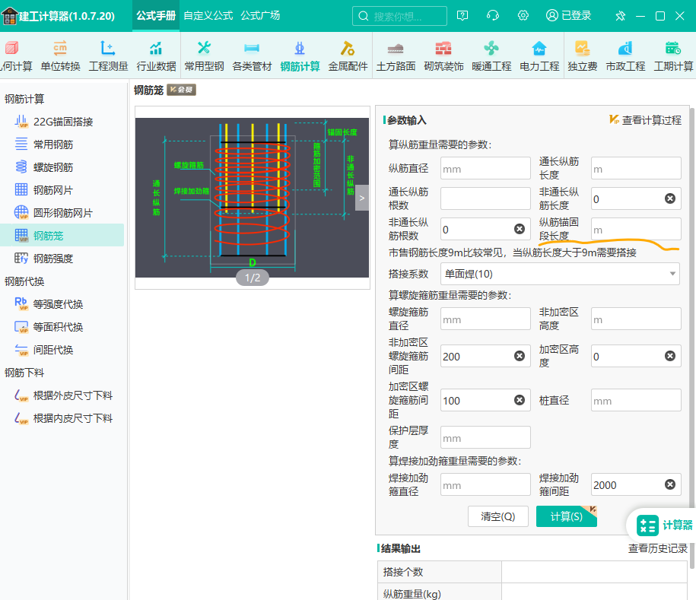The width and height of the screenshot is (696, 600).
Task: Open the 常用型钢 category
Action: pos(204,56)
